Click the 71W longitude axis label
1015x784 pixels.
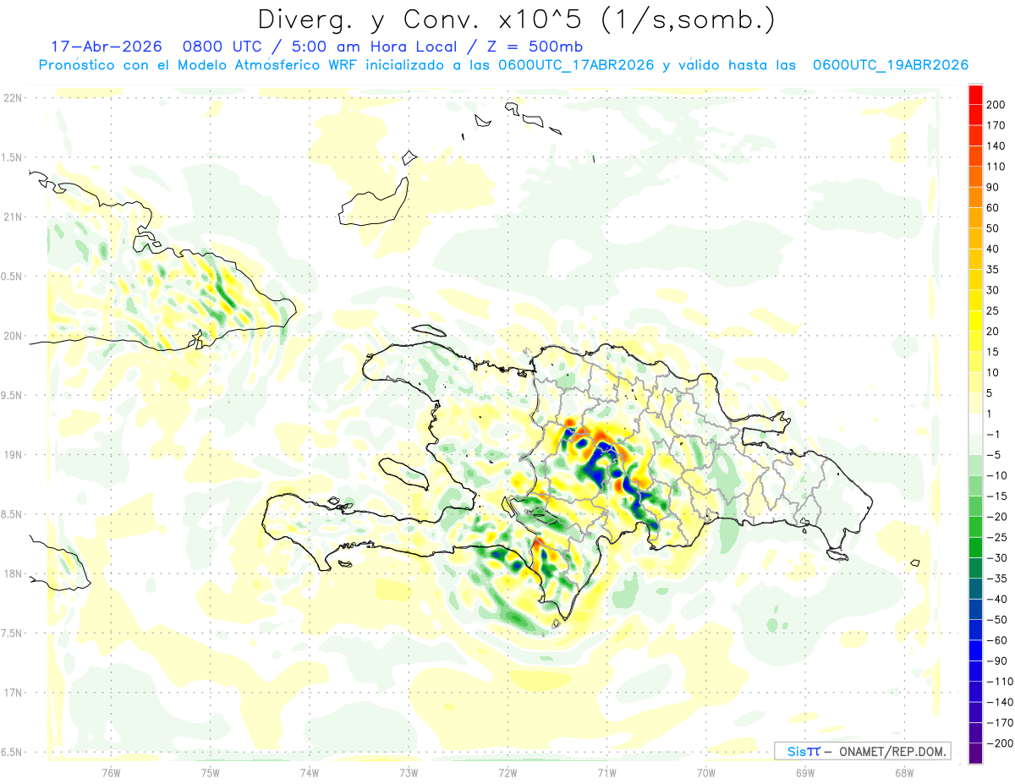click(x=606, y=772)
